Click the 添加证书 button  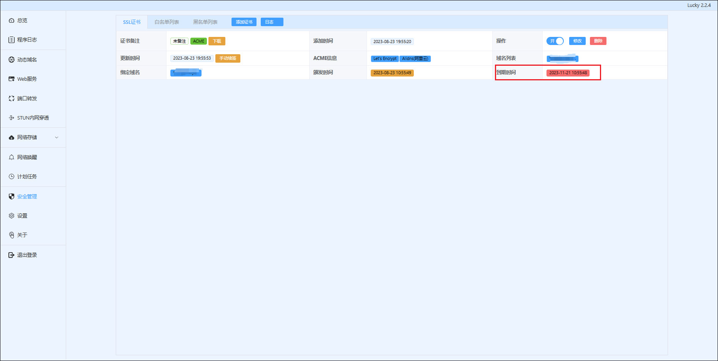coord(244,22)
